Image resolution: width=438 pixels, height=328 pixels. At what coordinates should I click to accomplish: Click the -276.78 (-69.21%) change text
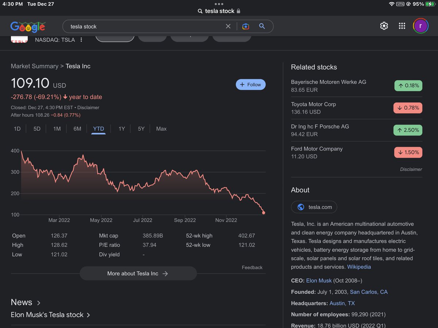[x=36, y=97]
